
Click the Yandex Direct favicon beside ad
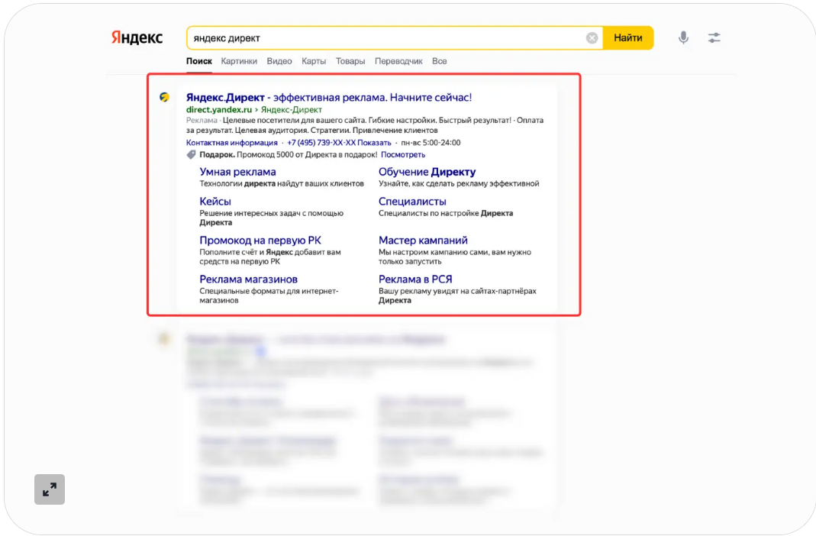click(164, 97)
